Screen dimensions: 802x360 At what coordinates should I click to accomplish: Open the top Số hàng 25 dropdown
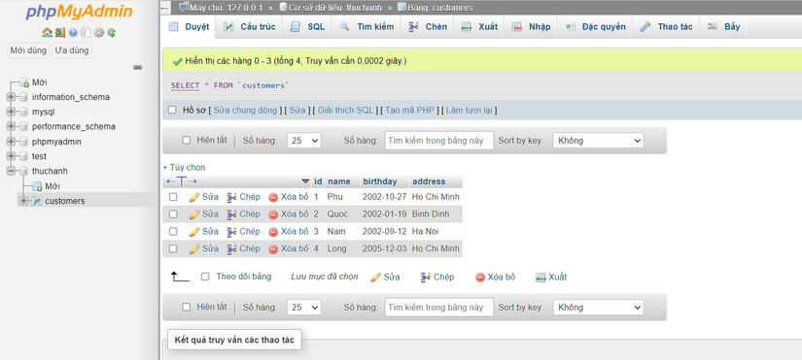pyautogui.click(x=304, y=141)
